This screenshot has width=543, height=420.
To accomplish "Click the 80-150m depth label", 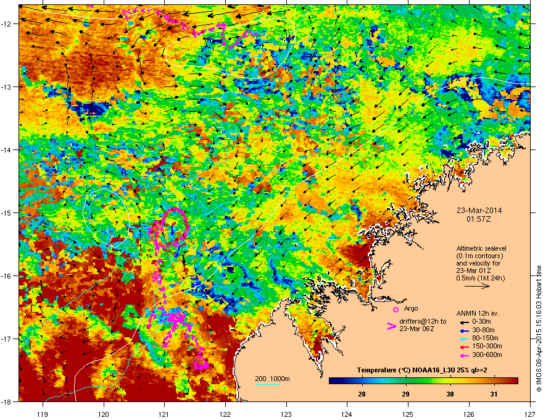I will [485, 338].
